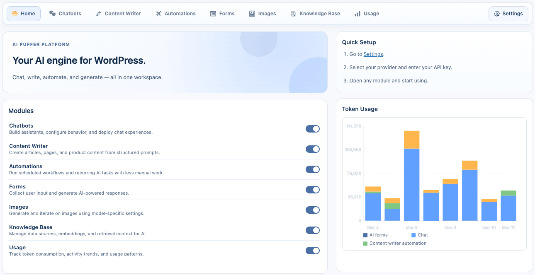The width and height of the screenshot is (535, 275).
Task: Open the Usage navigation label
Action: (x=371, y=14)
